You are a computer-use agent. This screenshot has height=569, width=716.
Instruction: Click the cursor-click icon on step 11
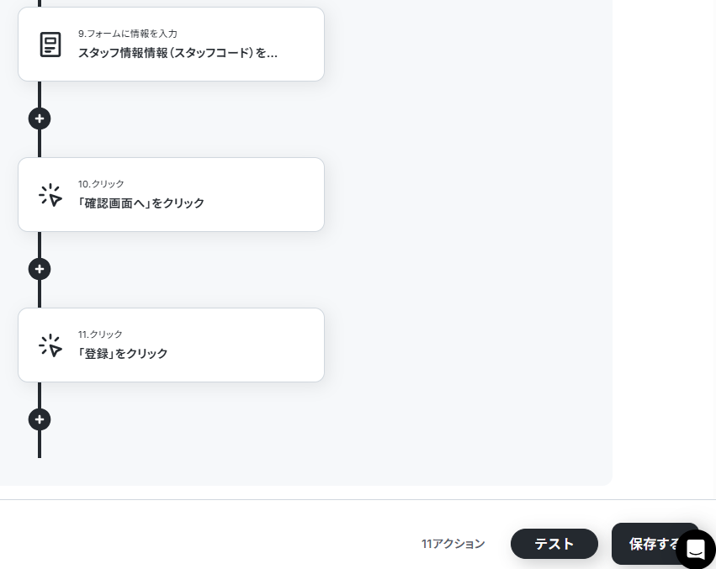pyautogui.click(x=50, y=345)
